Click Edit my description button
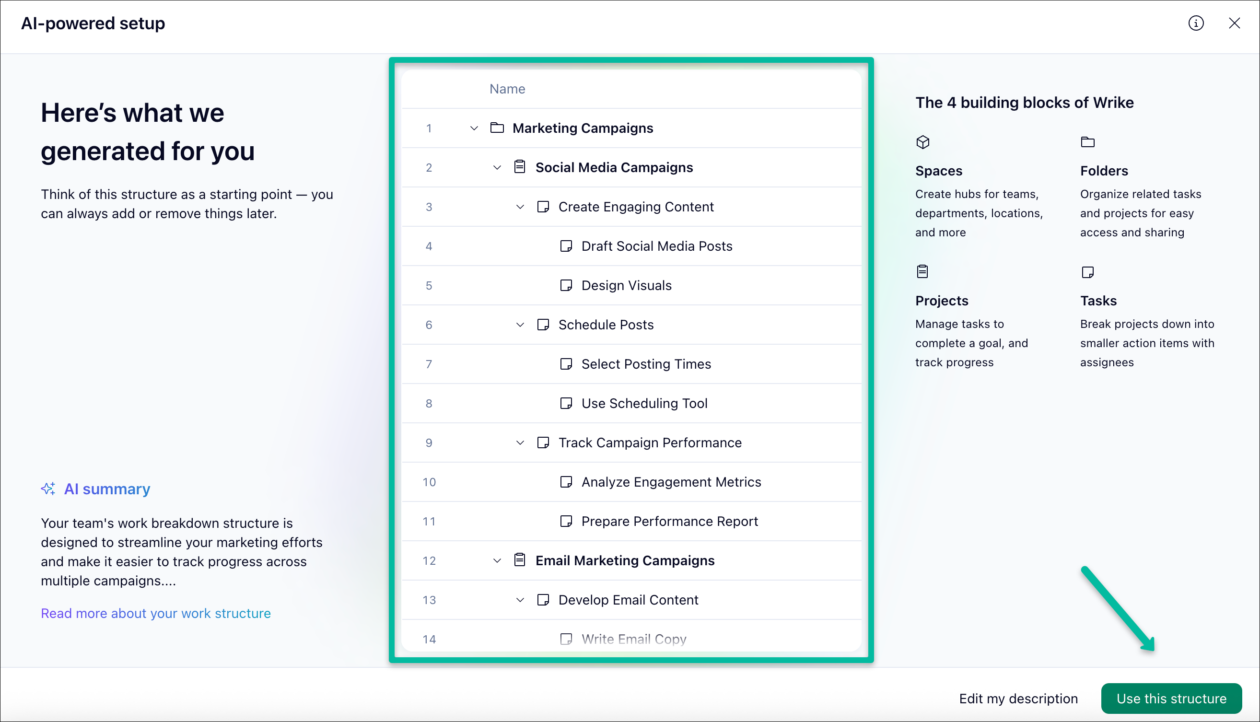The width and height of the screenshot is (1260, 722). 1018,699
